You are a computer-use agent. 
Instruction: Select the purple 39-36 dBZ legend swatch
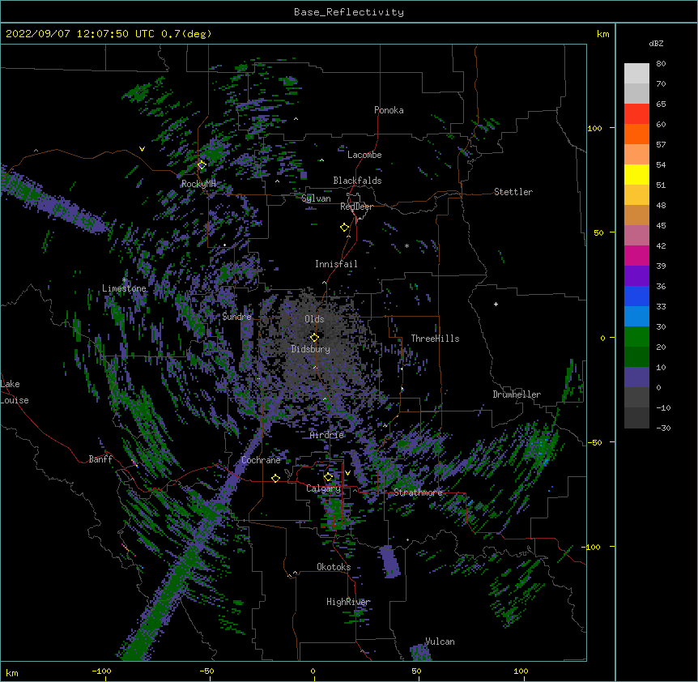point(636,276)
